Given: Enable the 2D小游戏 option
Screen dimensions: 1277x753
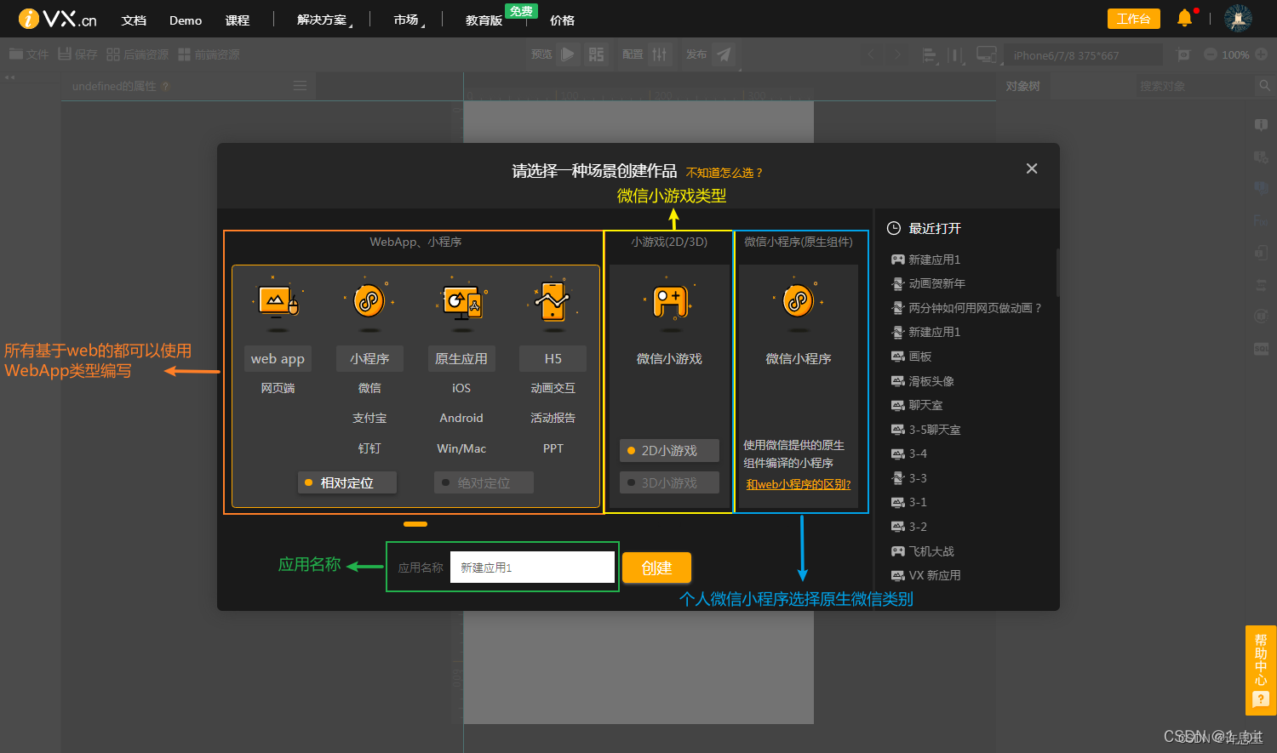Looking at the screenshot, I should (x=669, y=450).
